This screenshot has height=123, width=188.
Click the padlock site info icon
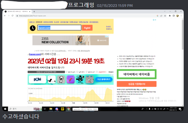[x=17, y=16]
